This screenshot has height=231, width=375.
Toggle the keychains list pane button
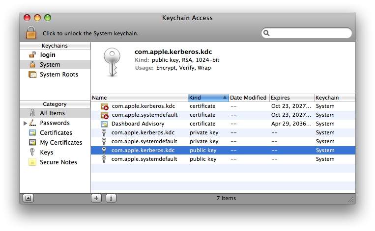[x=28, y=198]
